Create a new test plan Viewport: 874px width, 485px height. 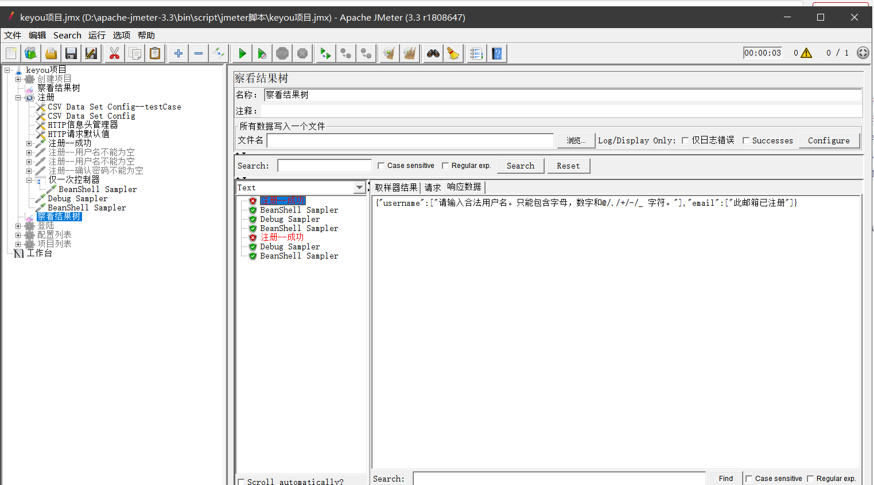[11, 53]
